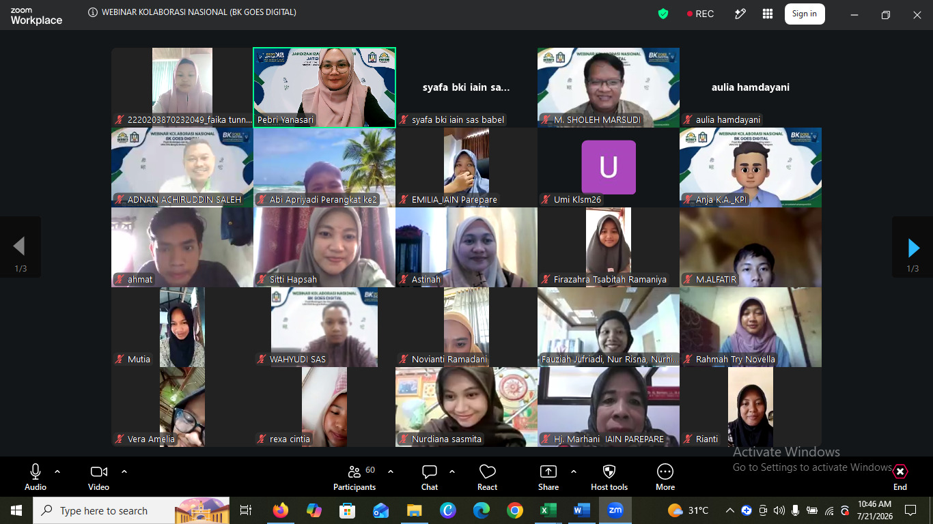Click the End meeting button
This screenshot has height=524, width=933.
pos(900,477)
